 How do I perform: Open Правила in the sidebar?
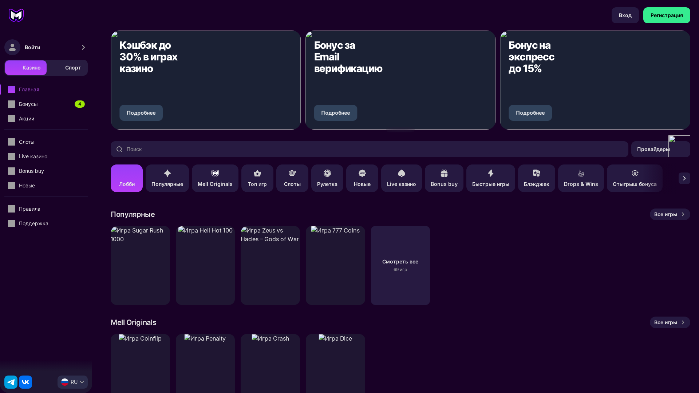point(46,209)
